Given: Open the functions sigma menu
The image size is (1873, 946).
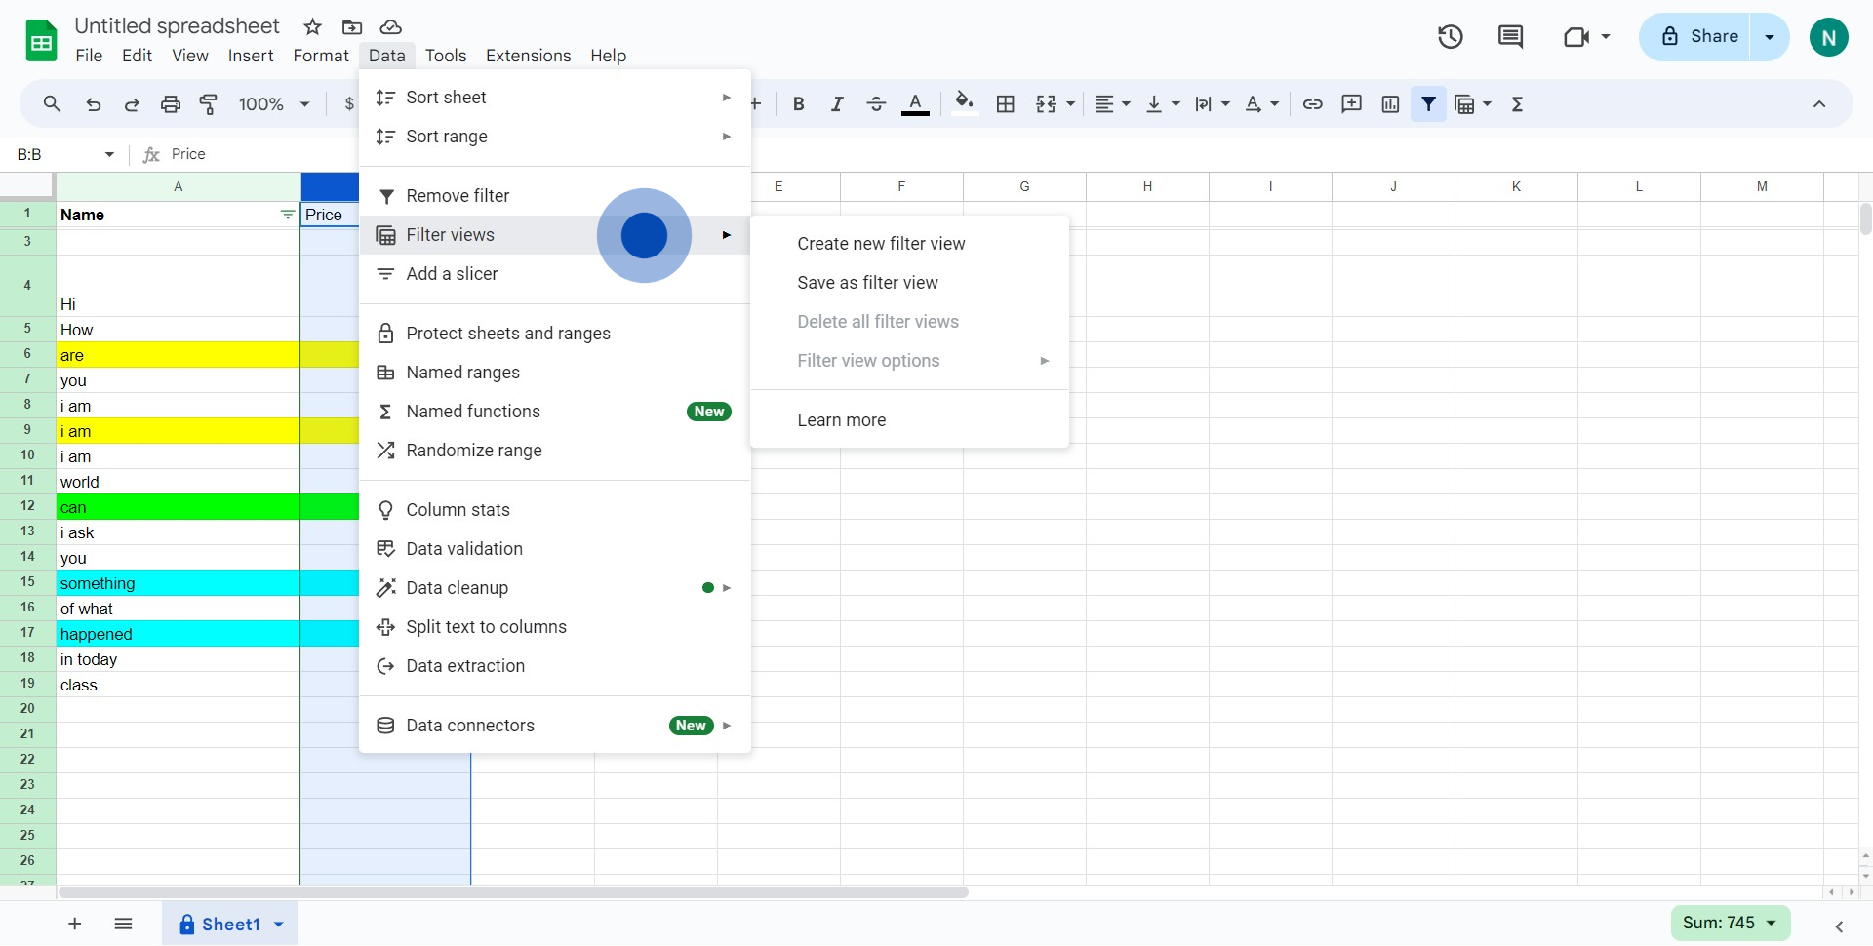Looking at the screenshot, I should pos(1517,103).
